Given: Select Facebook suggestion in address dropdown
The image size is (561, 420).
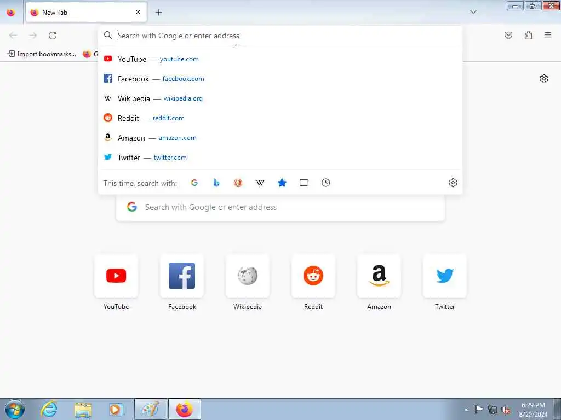Looking at the screenshot, I should (280, 79).
